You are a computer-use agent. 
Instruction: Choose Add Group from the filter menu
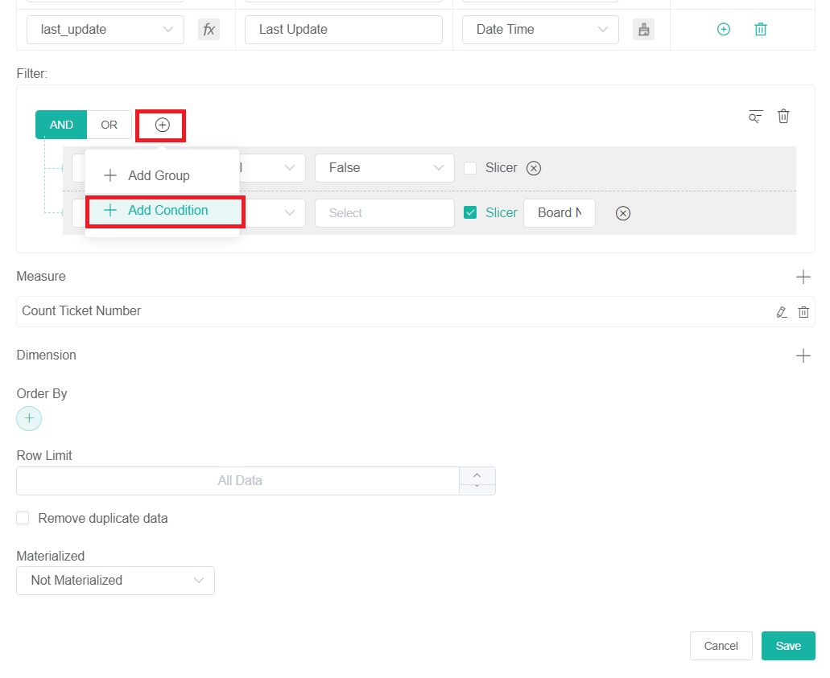158,175
